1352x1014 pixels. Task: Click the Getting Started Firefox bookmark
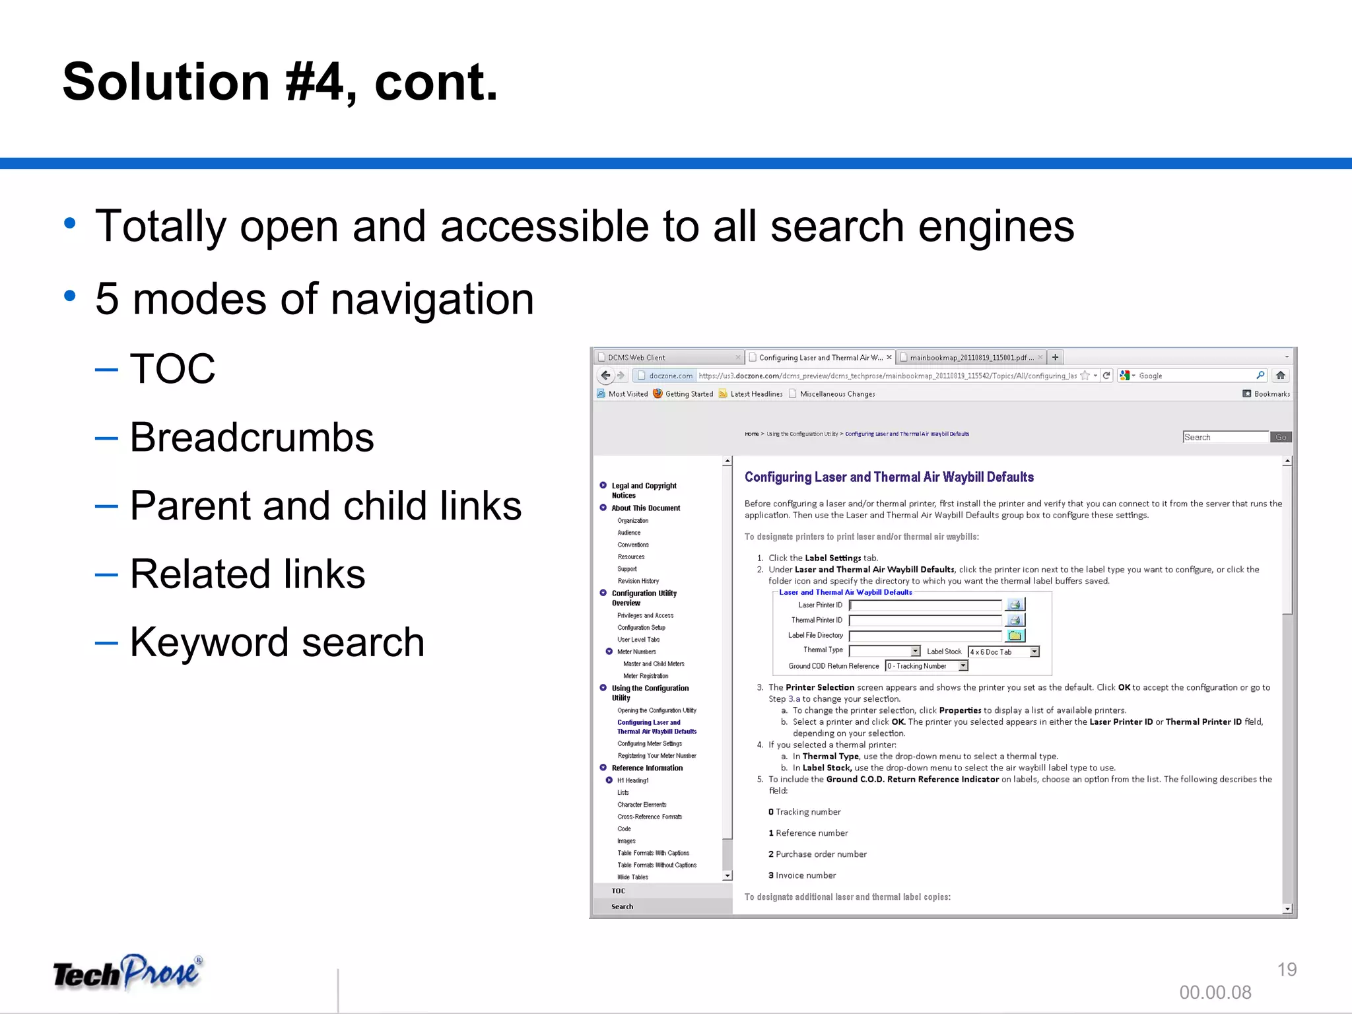683,394
